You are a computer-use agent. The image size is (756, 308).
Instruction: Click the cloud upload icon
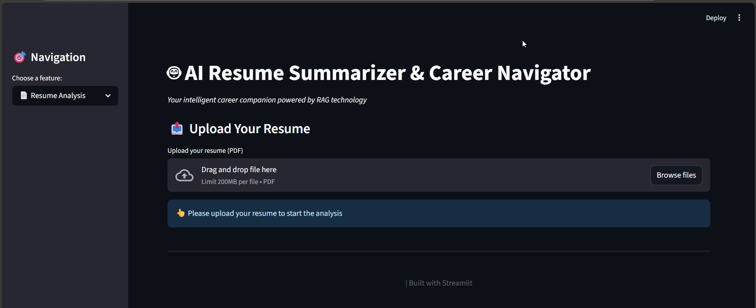(x=184, y=175)
